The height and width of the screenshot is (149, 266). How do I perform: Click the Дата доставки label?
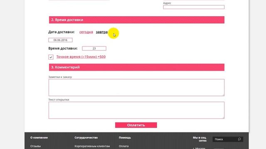(62, 32)
